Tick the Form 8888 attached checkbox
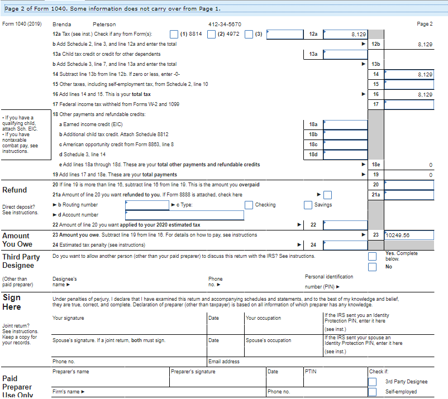The height and width of the screenshot is (399, 448). click(x=328, y=195)
